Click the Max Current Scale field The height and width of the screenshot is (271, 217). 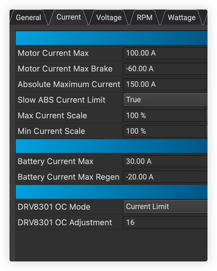[x=165, y=115]
